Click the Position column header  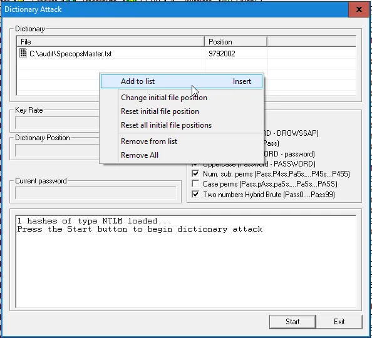click(235, 42)
